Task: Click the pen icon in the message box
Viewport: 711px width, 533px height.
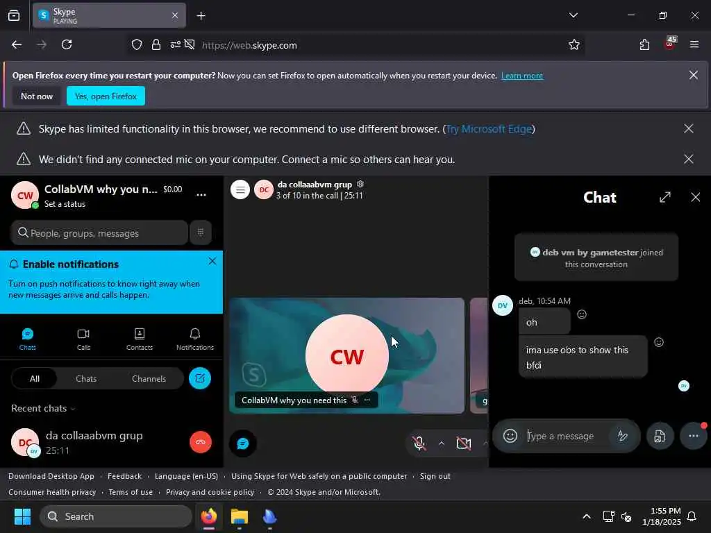Action: (623, 436)
